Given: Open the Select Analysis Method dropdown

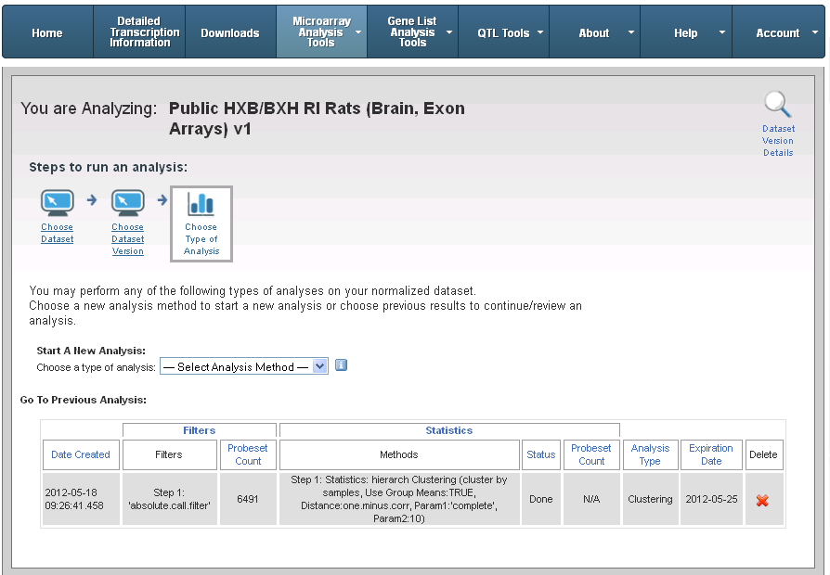Looking at the screenshot, I should [x=244, y=366].
